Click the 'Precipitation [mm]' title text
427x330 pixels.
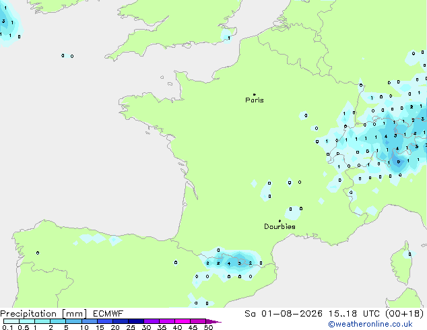tap(44, 314)
